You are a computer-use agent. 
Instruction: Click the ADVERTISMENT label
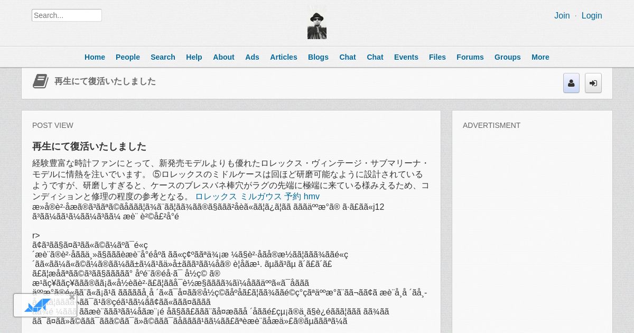tap(492, 125)
